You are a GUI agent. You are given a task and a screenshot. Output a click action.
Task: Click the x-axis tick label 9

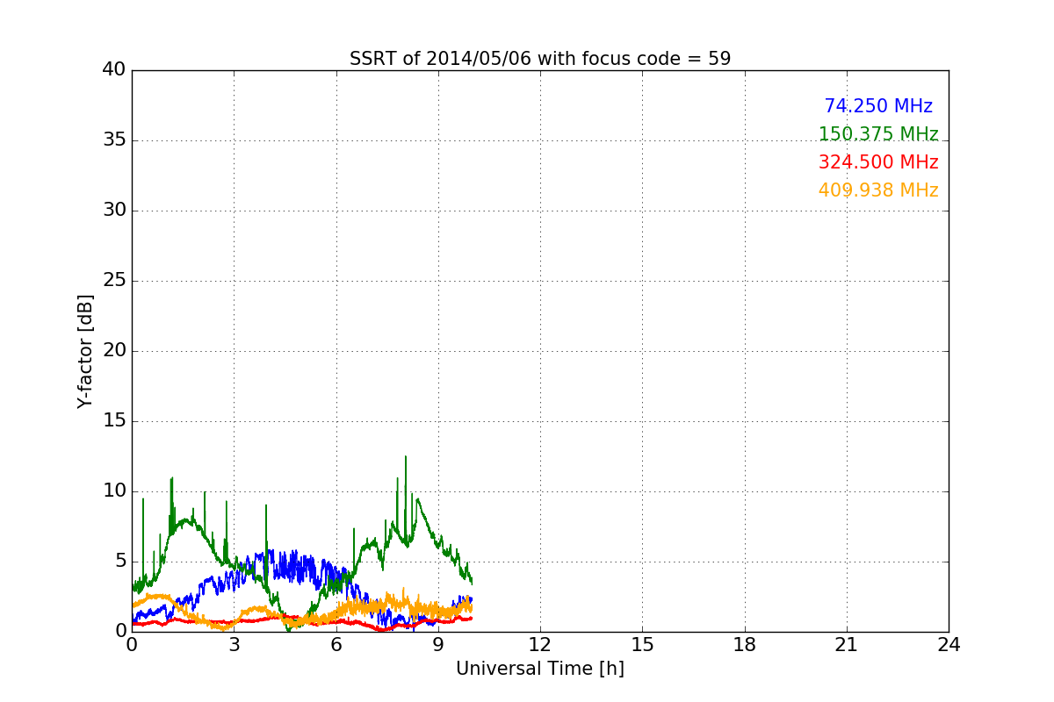coord(438,644)
